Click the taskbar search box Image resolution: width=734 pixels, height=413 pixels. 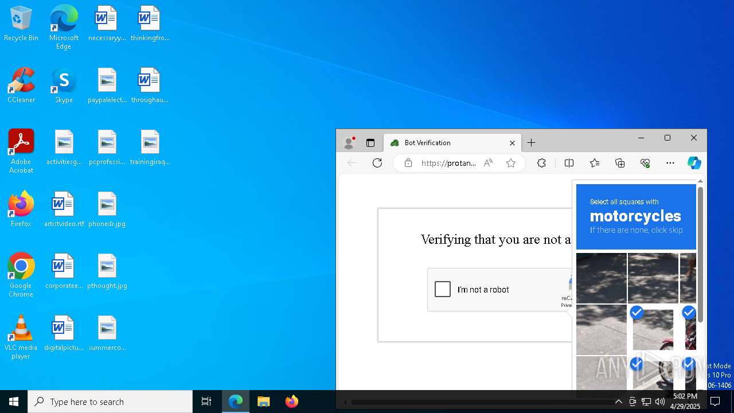coord(110,402)
